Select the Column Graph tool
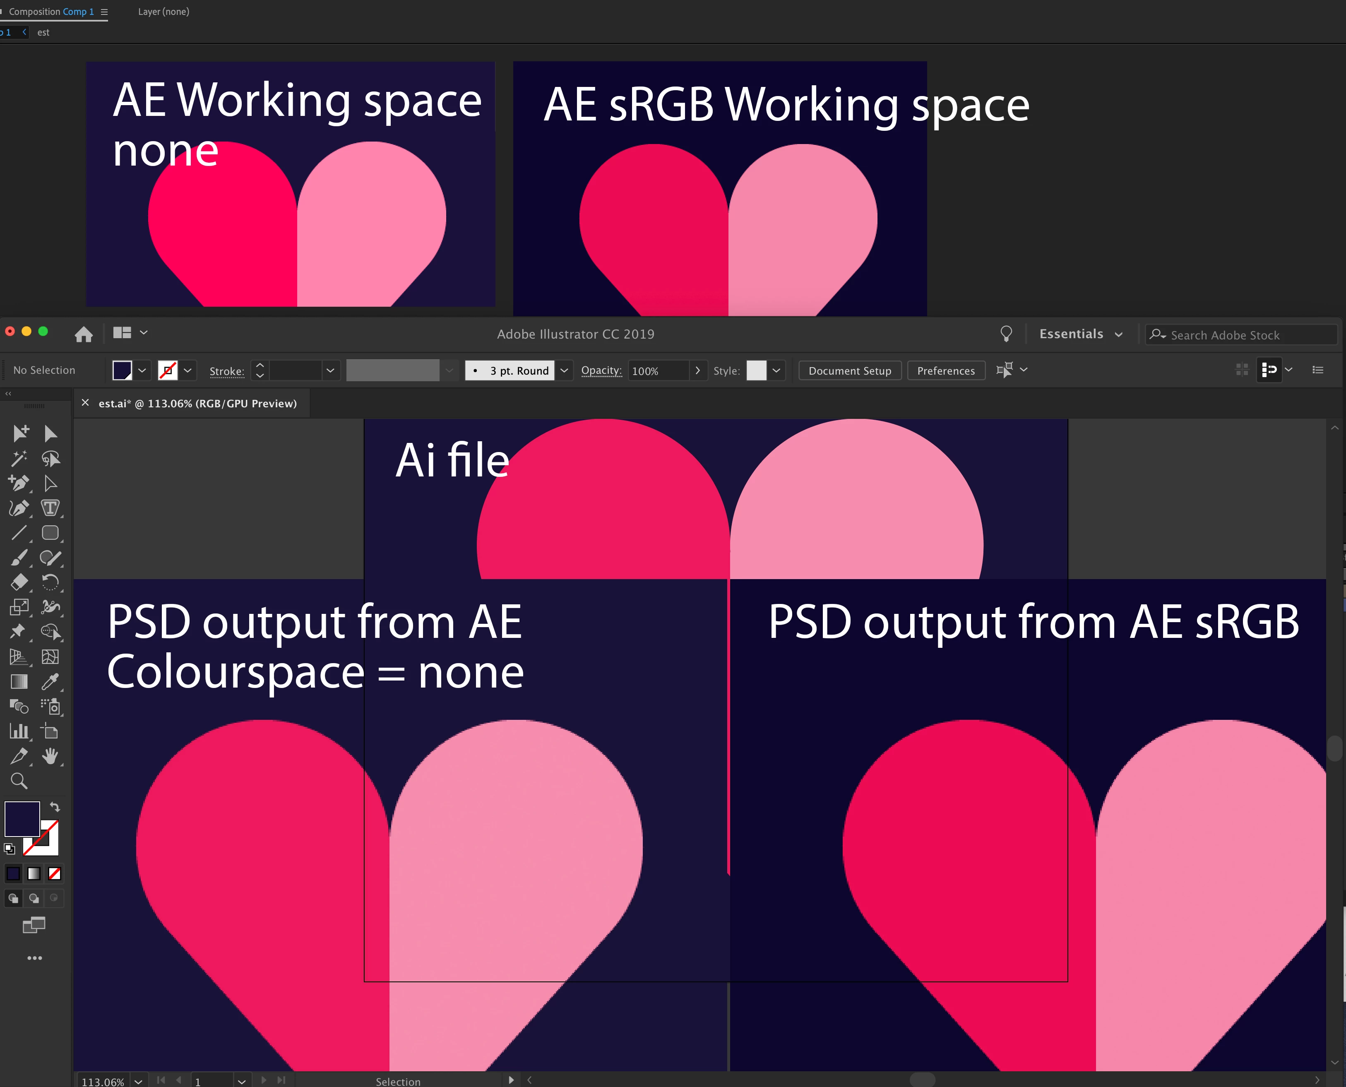The height and width of the screenshot is (1087, 1346). click(x=19, y=731)
